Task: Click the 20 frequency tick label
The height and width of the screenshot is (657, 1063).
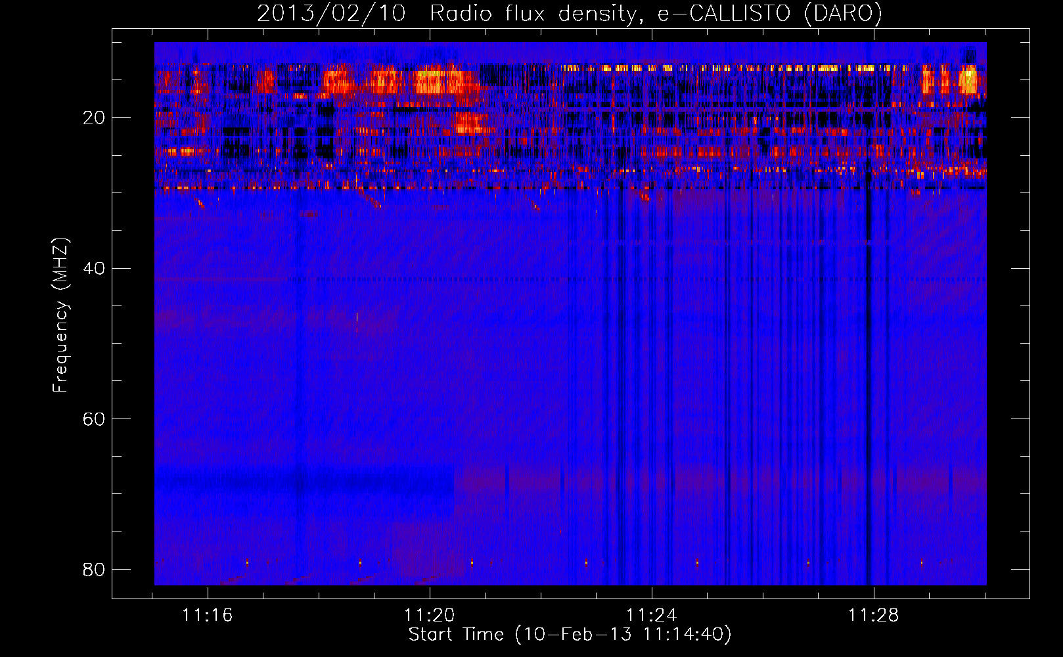Action: click(x=94, y=118)
